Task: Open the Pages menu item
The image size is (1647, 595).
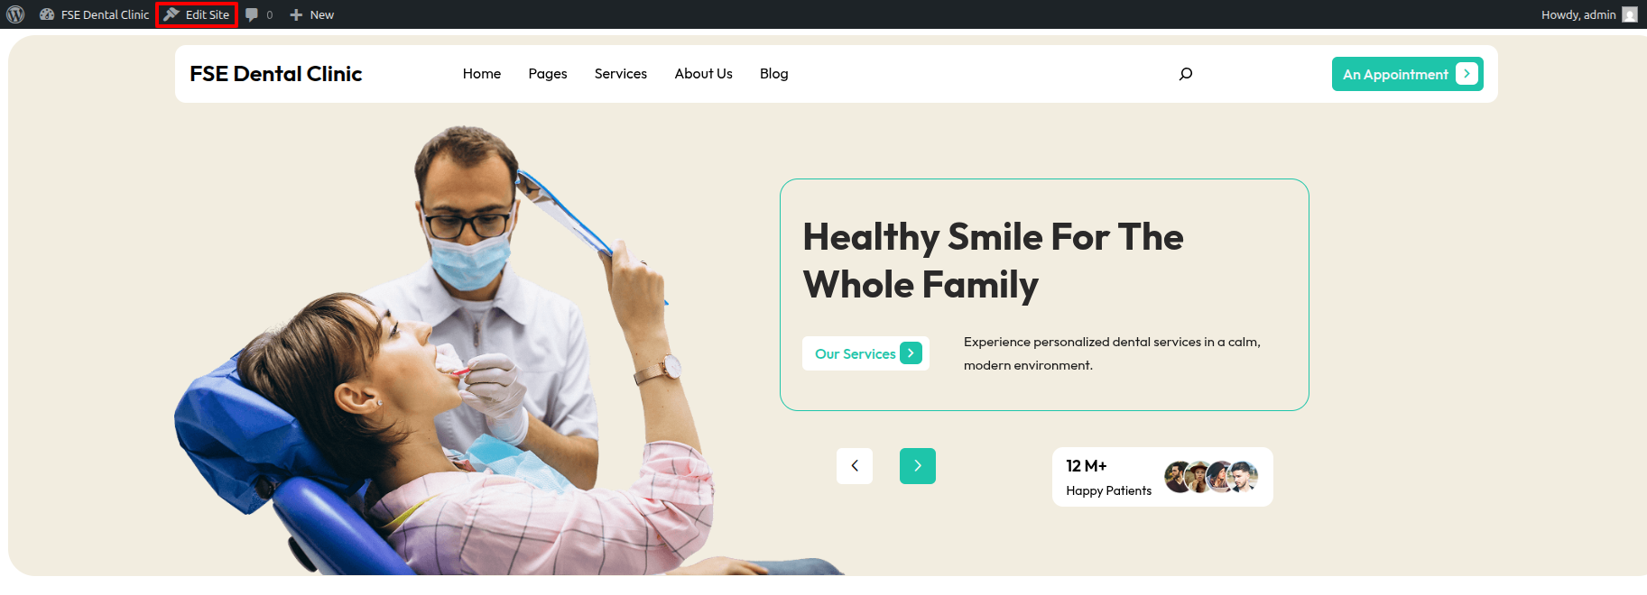Action: [x=548, y=74]
